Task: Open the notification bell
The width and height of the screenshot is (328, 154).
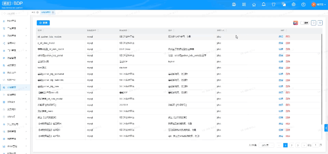Action: (x=264, y=5)
